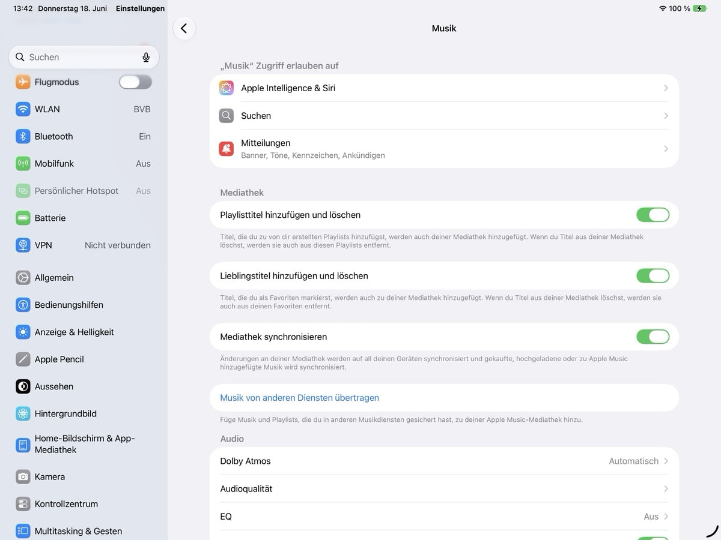Image resolution: width=721 pixels, height=540 pixels.
Task: Tap Musik von anderen Diensten übertragen link
Action: point(299,398)
